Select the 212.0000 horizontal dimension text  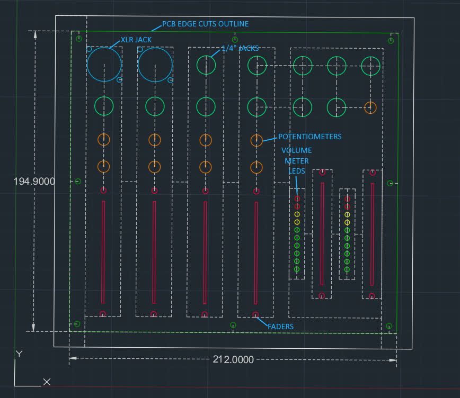[233, 359]
